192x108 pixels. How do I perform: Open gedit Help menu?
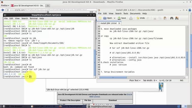pyautogui.click(x=145, y=13)
